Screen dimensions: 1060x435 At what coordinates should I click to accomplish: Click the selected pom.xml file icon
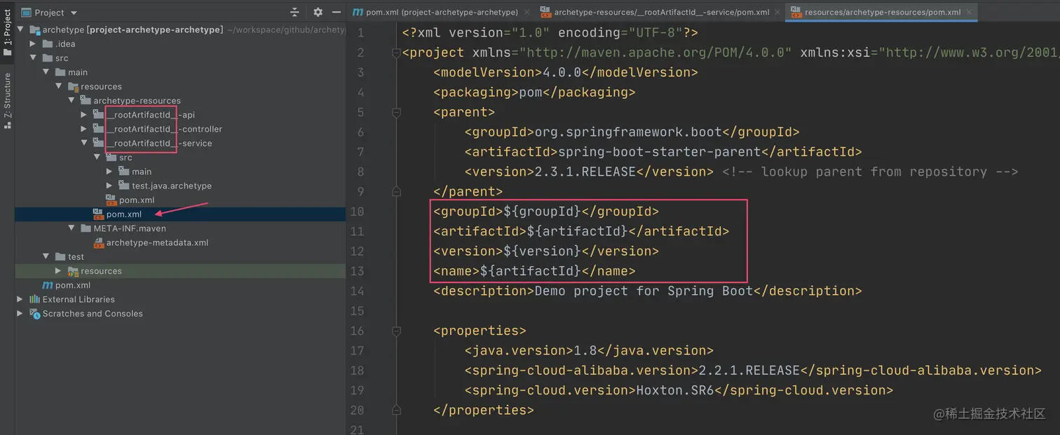click(x=99, y=214)
